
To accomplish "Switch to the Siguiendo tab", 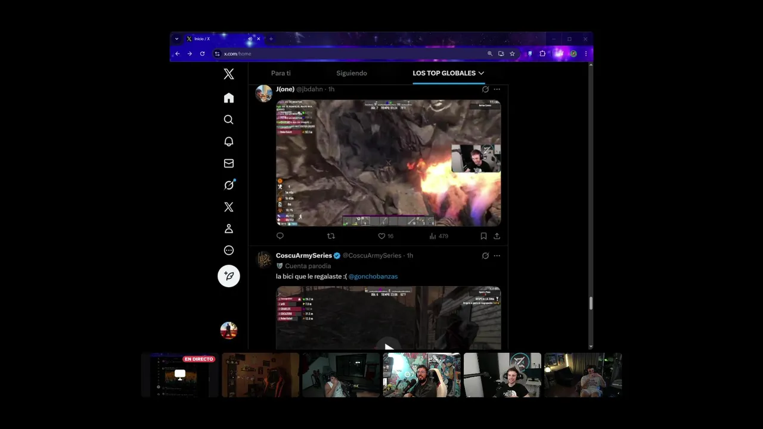I will coord(352,73).
